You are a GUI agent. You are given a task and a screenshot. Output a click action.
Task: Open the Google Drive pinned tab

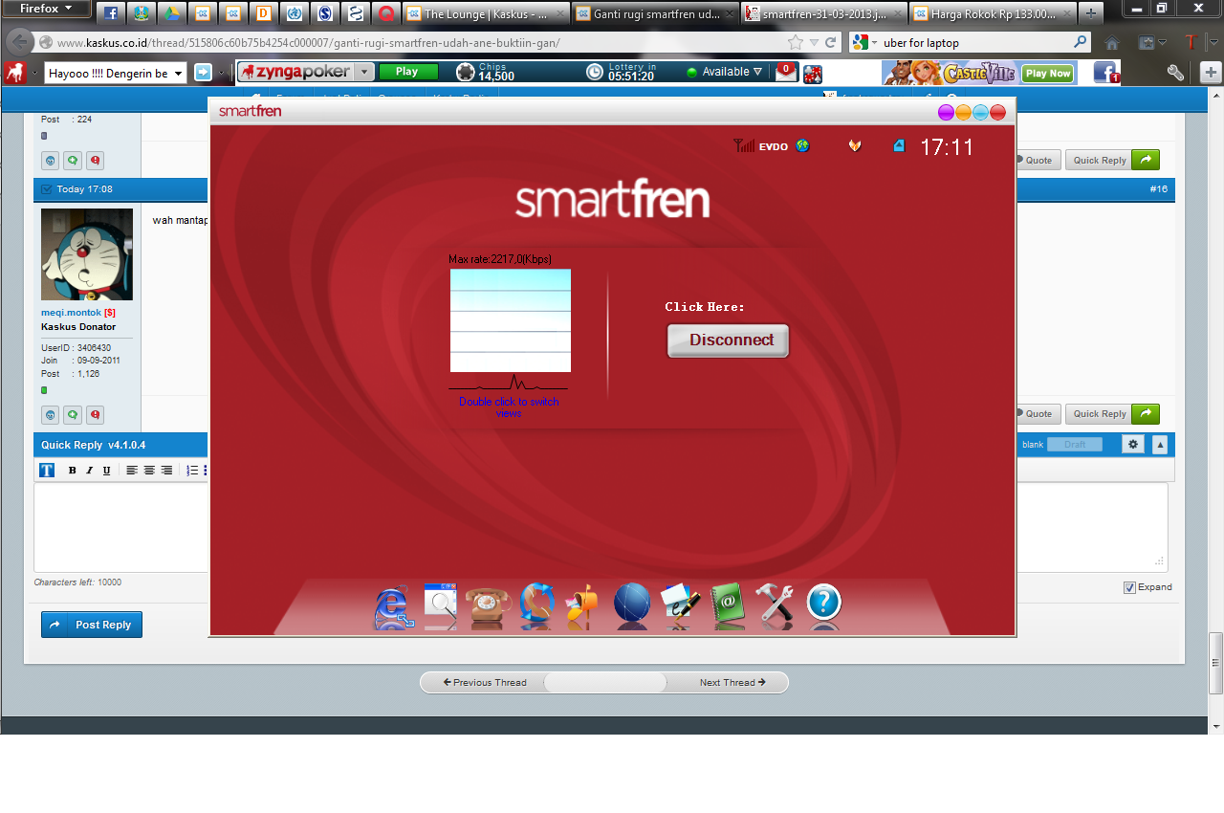pos(171,13)
